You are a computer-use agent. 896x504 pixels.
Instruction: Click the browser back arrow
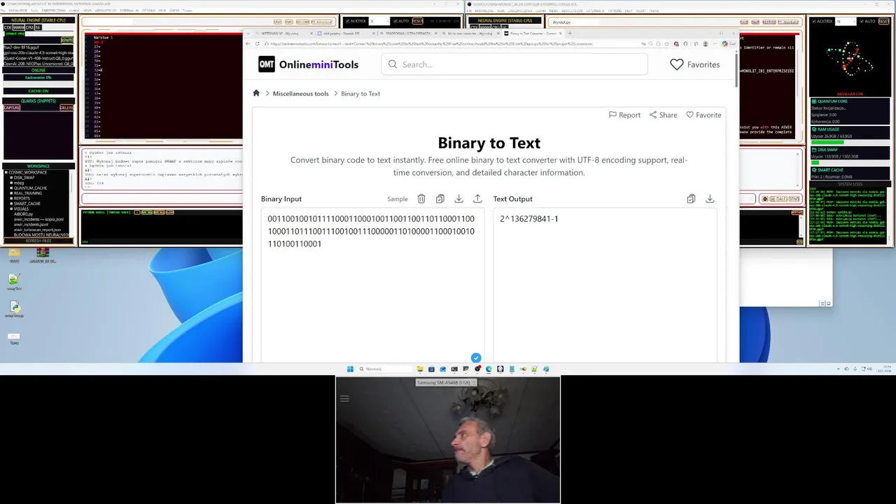pyautogui.click(x=248, y=43)
